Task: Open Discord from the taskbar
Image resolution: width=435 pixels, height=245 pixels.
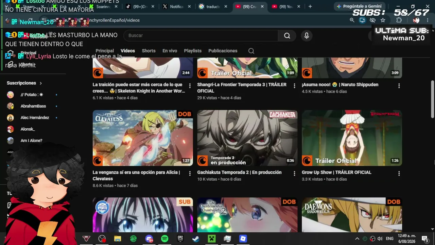Action: [149, 239]
